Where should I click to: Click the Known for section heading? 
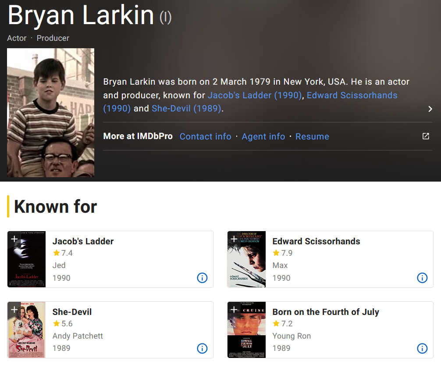[x=55, y=207]
